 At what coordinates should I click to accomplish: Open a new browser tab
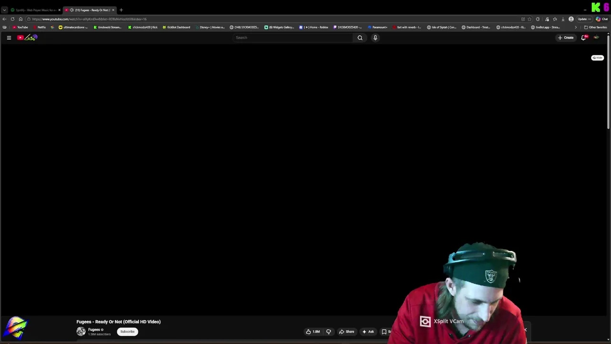click(121, 10)
